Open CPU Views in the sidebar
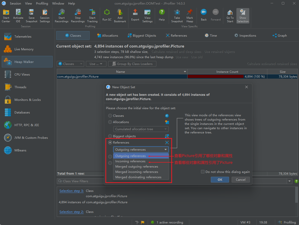 27,75
